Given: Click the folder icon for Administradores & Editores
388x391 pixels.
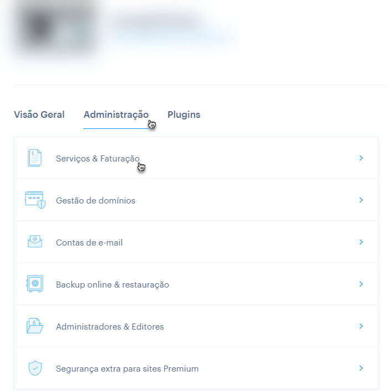Looking at the screenshot, I should (35, 326).
